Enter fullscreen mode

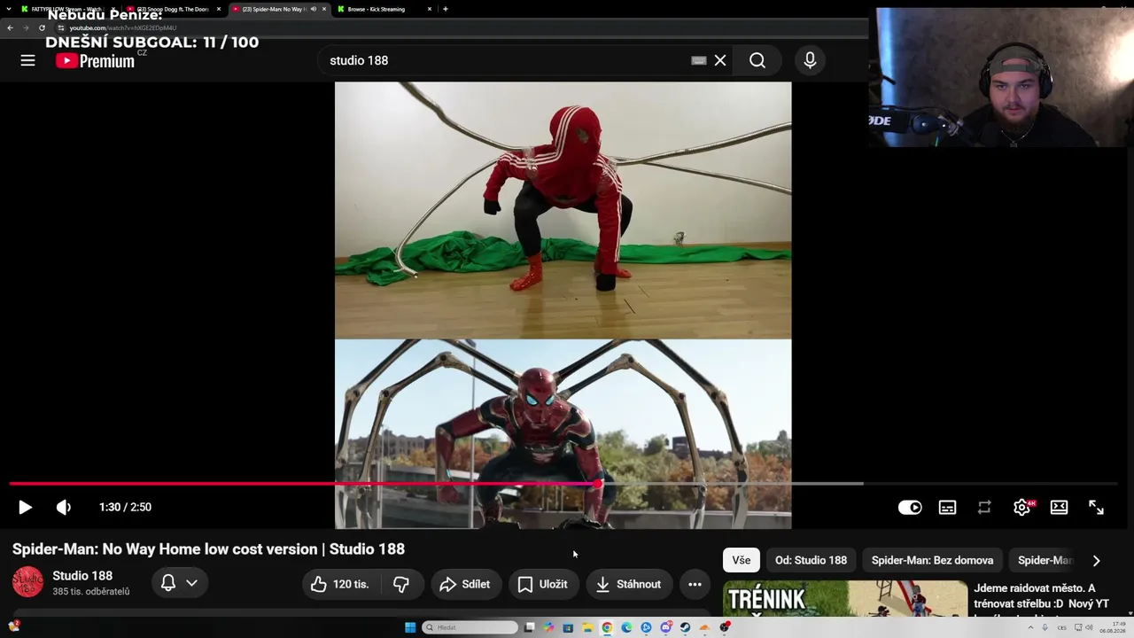tap(1096, 507)
